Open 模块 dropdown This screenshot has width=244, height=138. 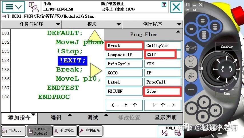point(92,24)
